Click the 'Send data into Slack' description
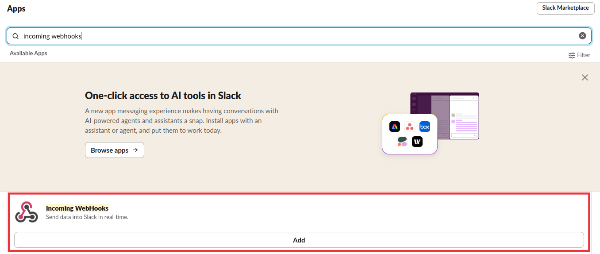 click(x=87, y=217)
